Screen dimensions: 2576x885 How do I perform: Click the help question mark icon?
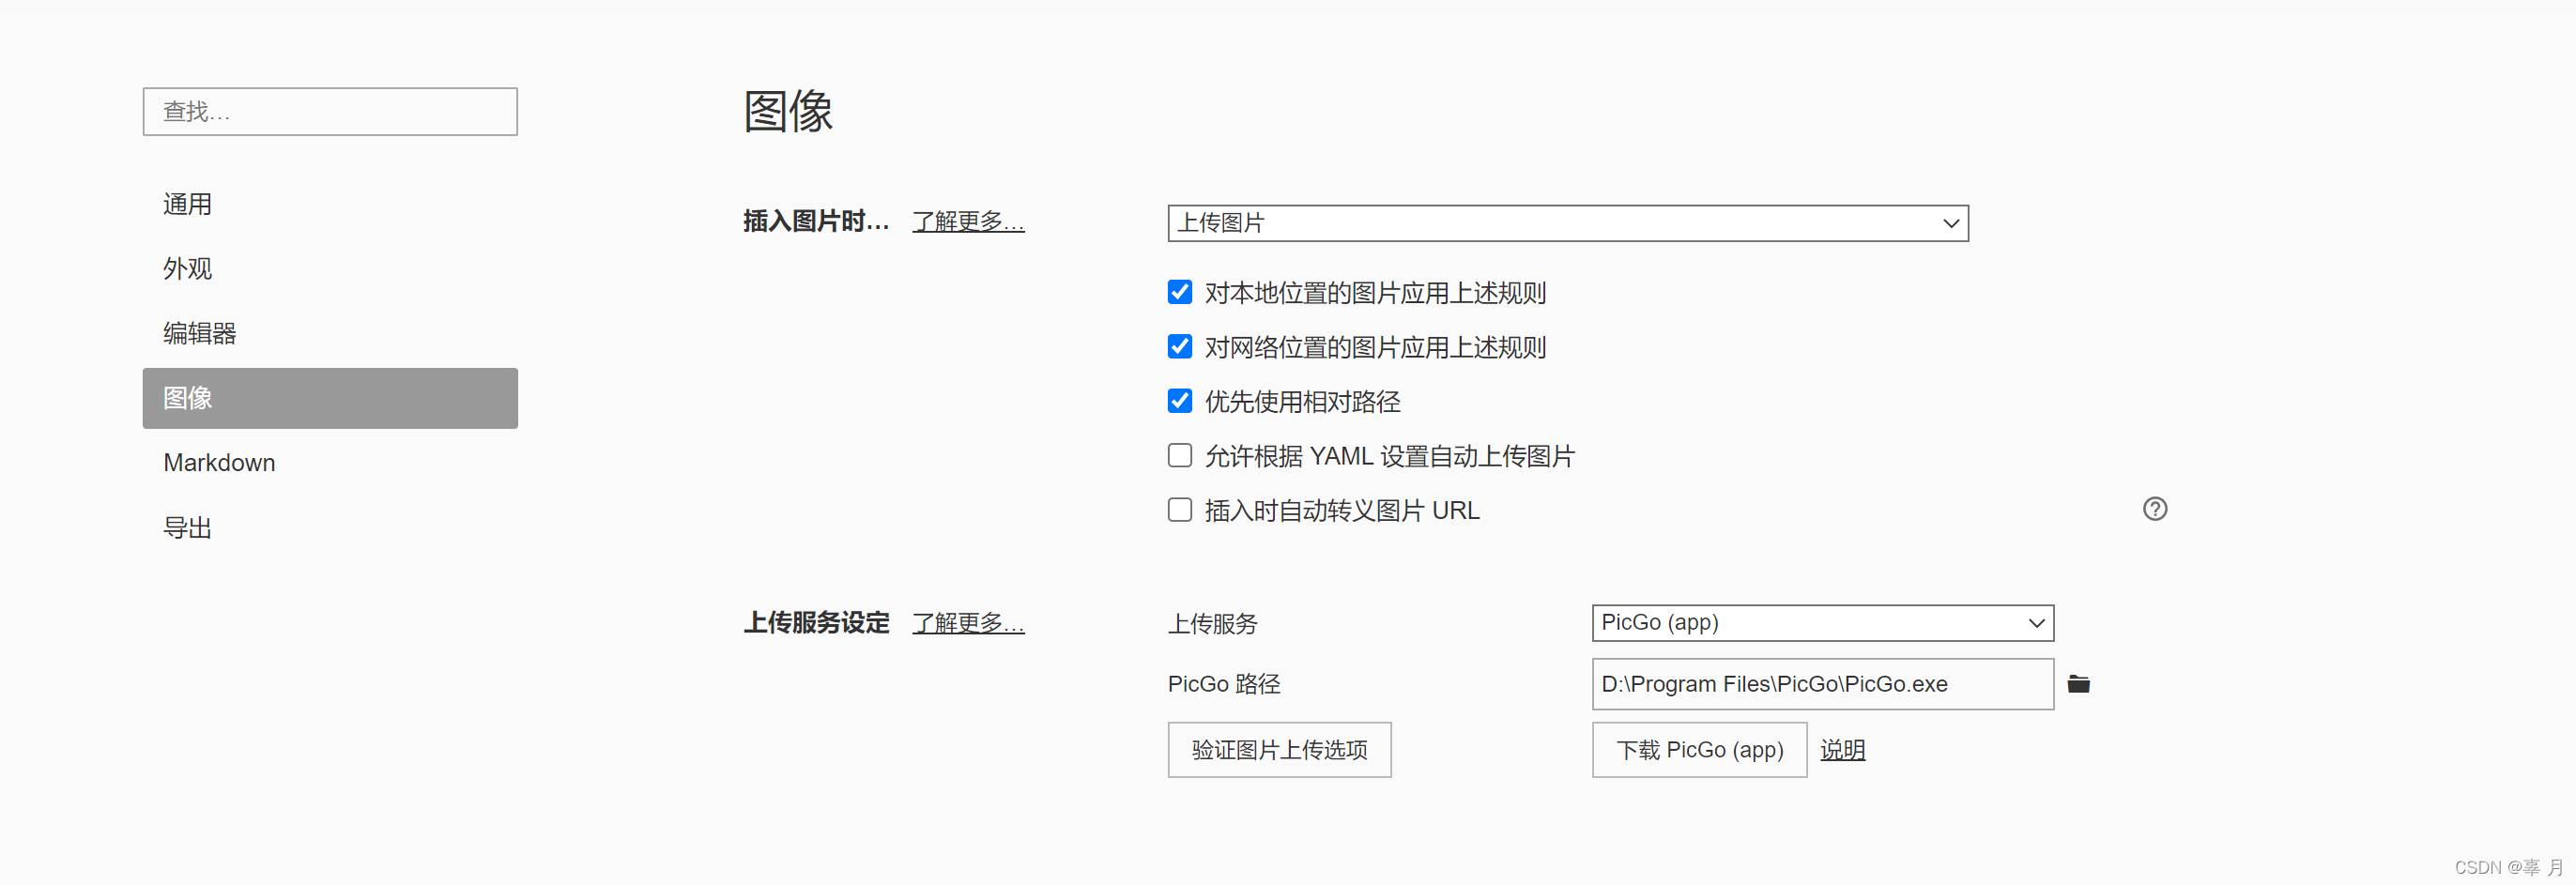coord(2155,509)
